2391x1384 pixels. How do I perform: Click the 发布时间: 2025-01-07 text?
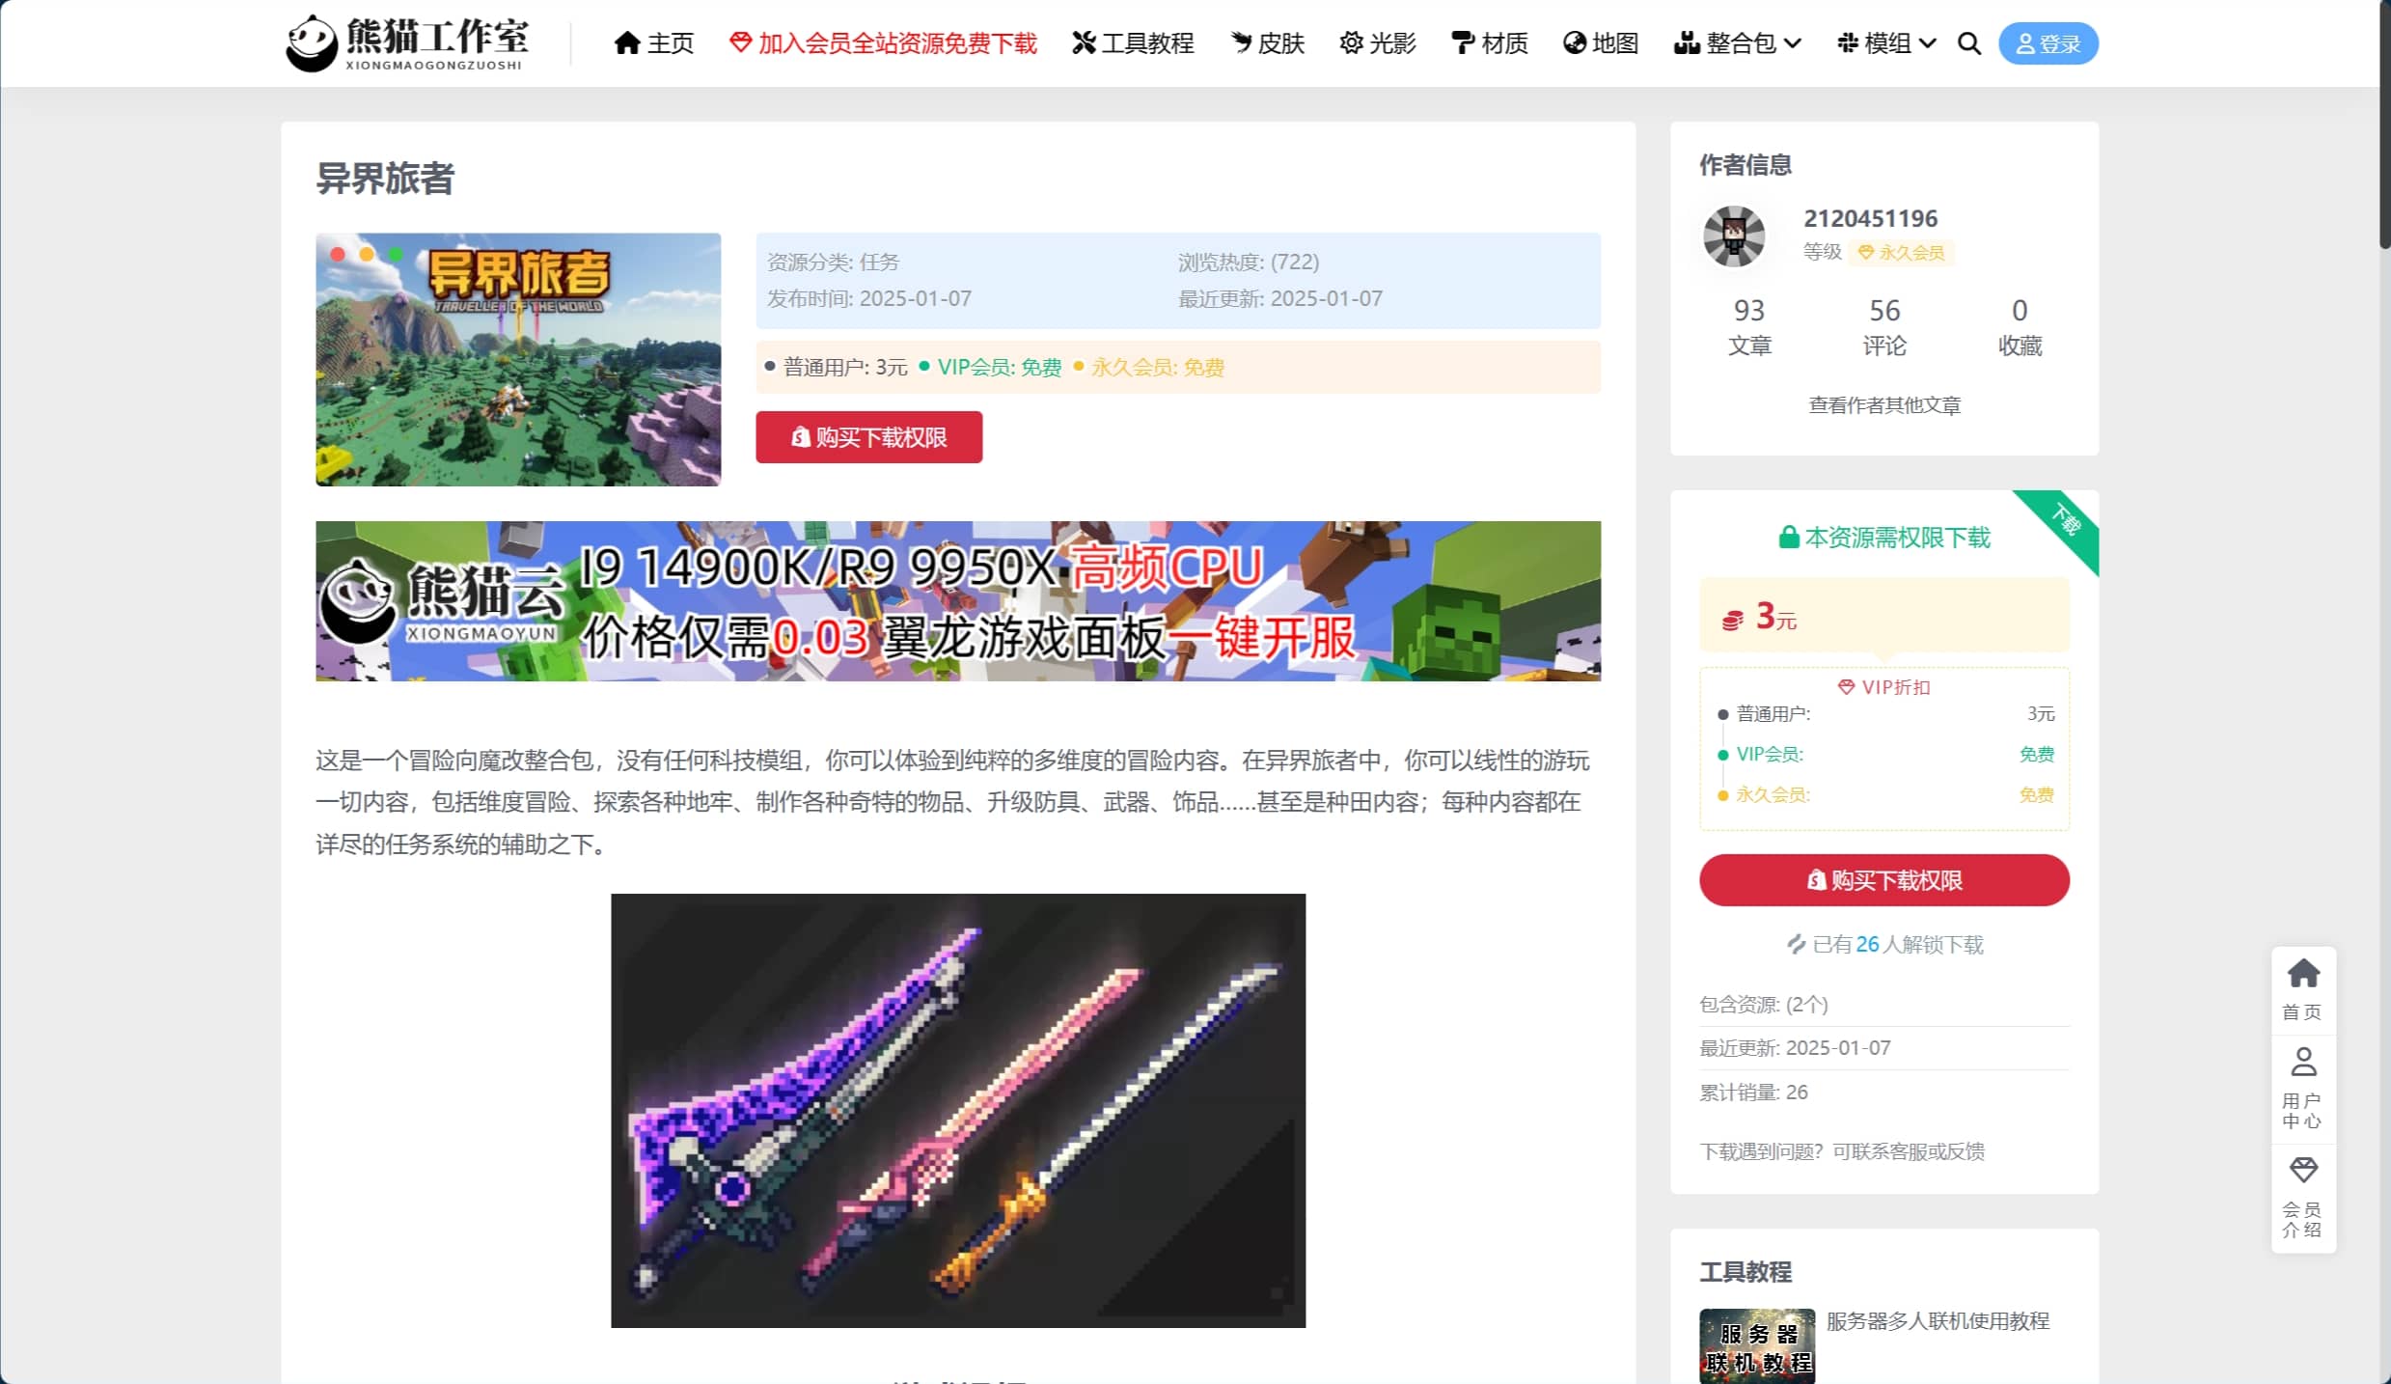tap(869, 299)
